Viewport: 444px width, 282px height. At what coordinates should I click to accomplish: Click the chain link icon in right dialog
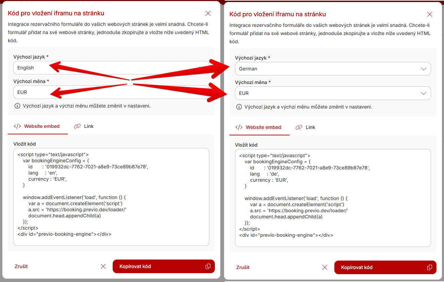pyautogui.click(x=299, y=127)
